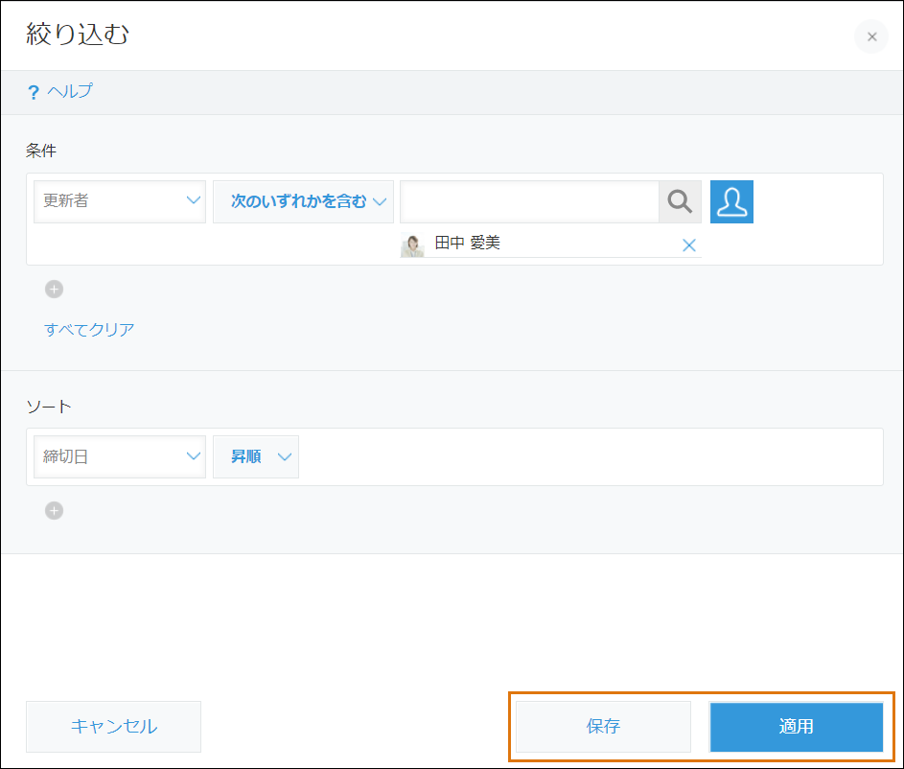Click the すべてクリア link

pyautogui.click(x=89, y=330)
